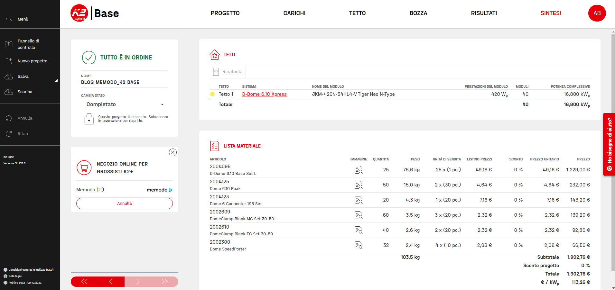Switch to the RISULTATI tab
The image size is (615, 290).
pyautogui.click(x=484, y=13)
